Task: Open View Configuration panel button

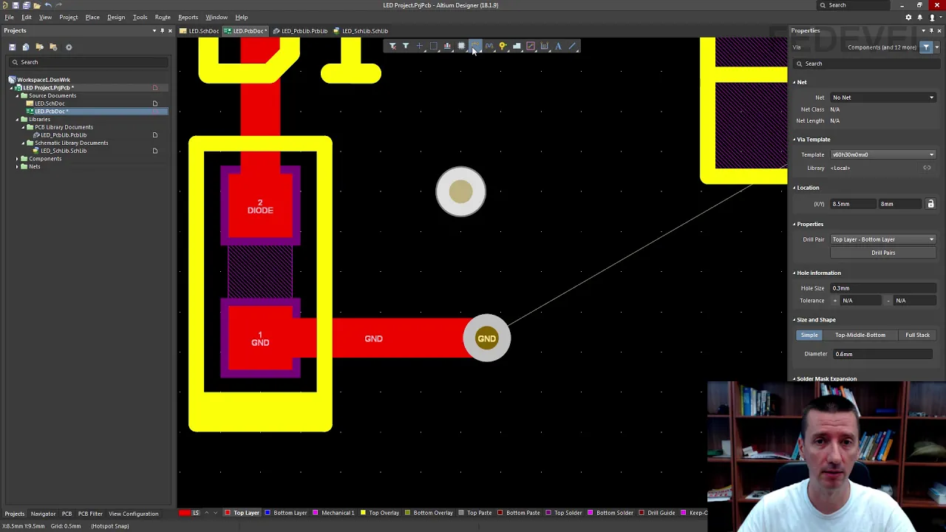Action: (133, 514)
